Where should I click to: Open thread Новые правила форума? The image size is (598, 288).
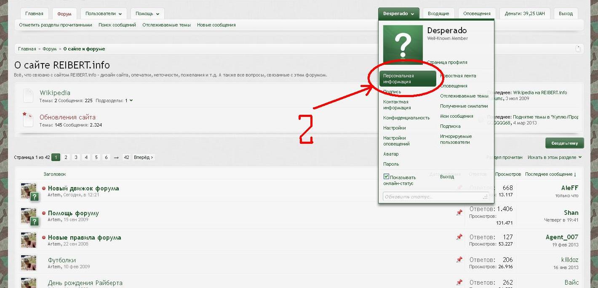click(84, 238)
